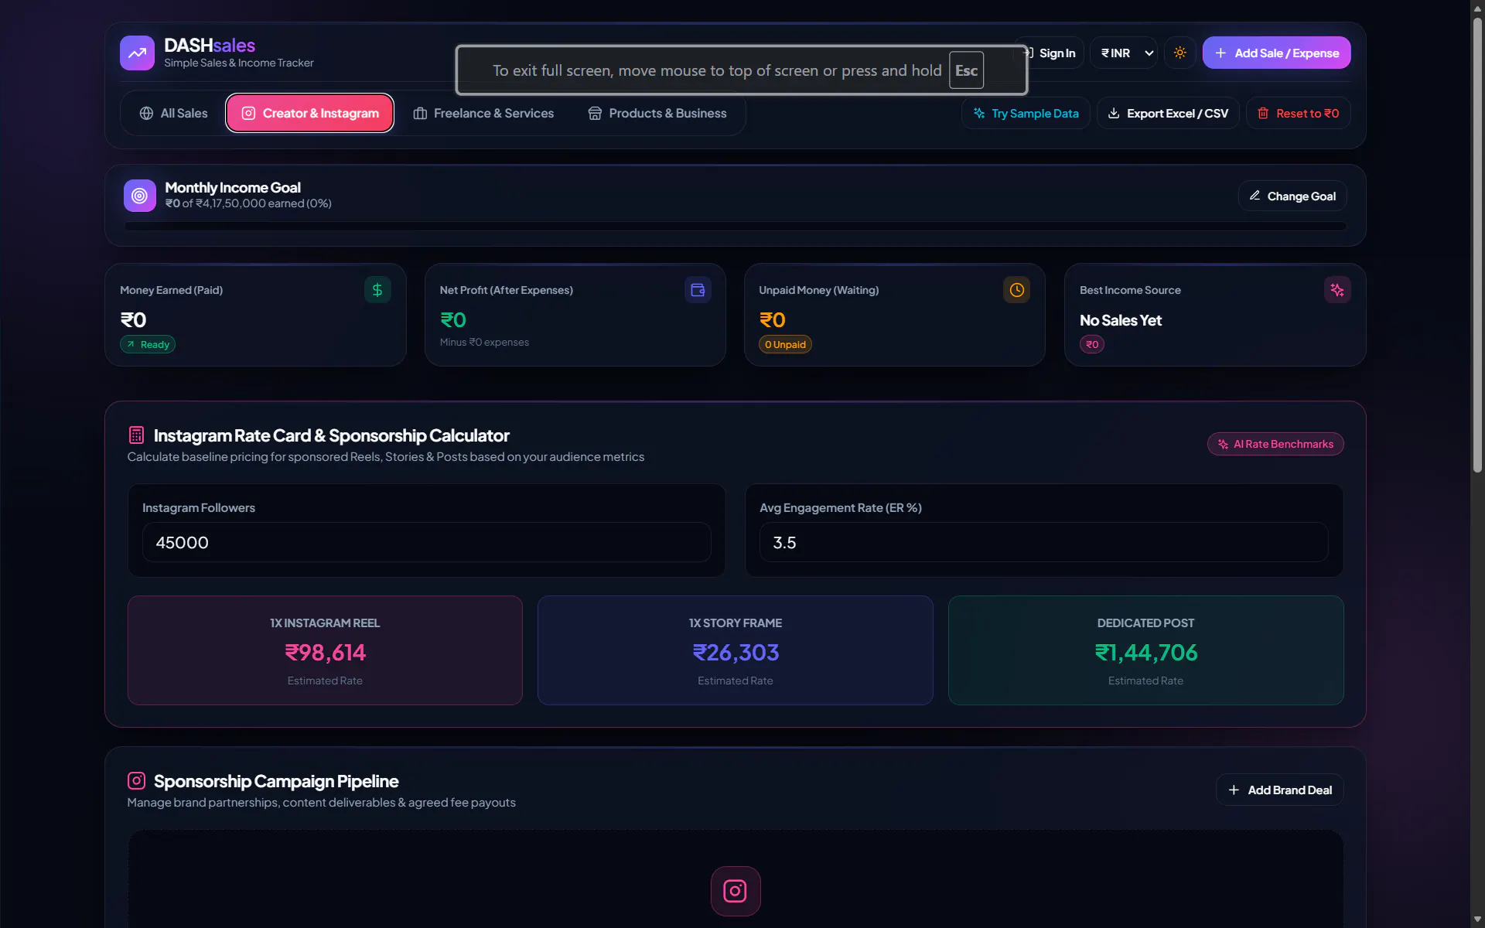Open the Products & Business tab
1485x928 pixels.
[x=657, y=113]
